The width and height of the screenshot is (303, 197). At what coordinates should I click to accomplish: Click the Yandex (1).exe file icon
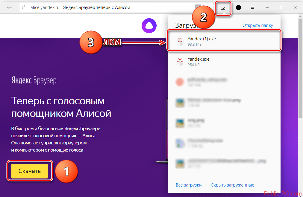(180, 42)
